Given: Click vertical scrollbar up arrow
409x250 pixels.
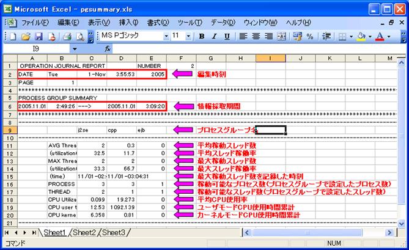Looking at the screenshot, I should tap(401, 62).
